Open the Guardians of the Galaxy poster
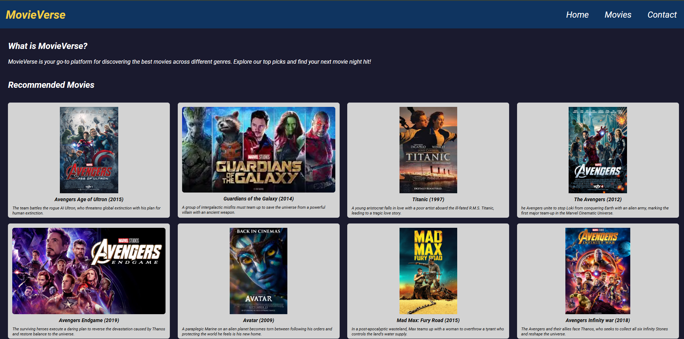This screenshot has height=339, width=684. tap(259, 150)
